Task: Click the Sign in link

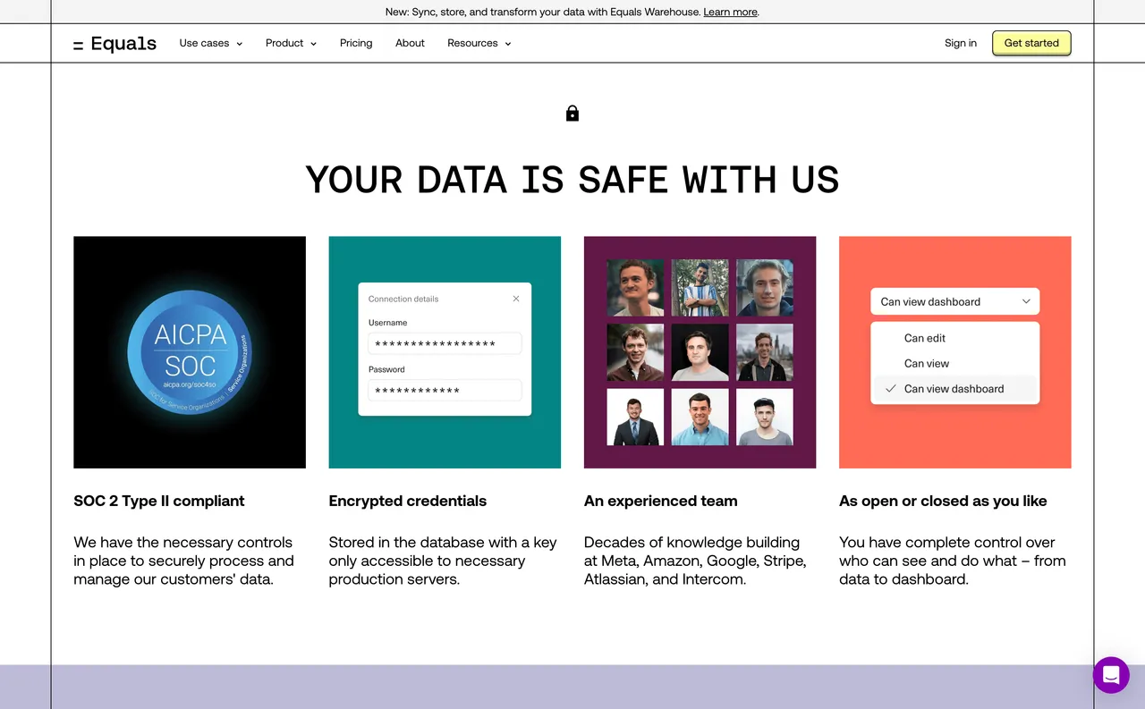Action: (x=960, y=43)
